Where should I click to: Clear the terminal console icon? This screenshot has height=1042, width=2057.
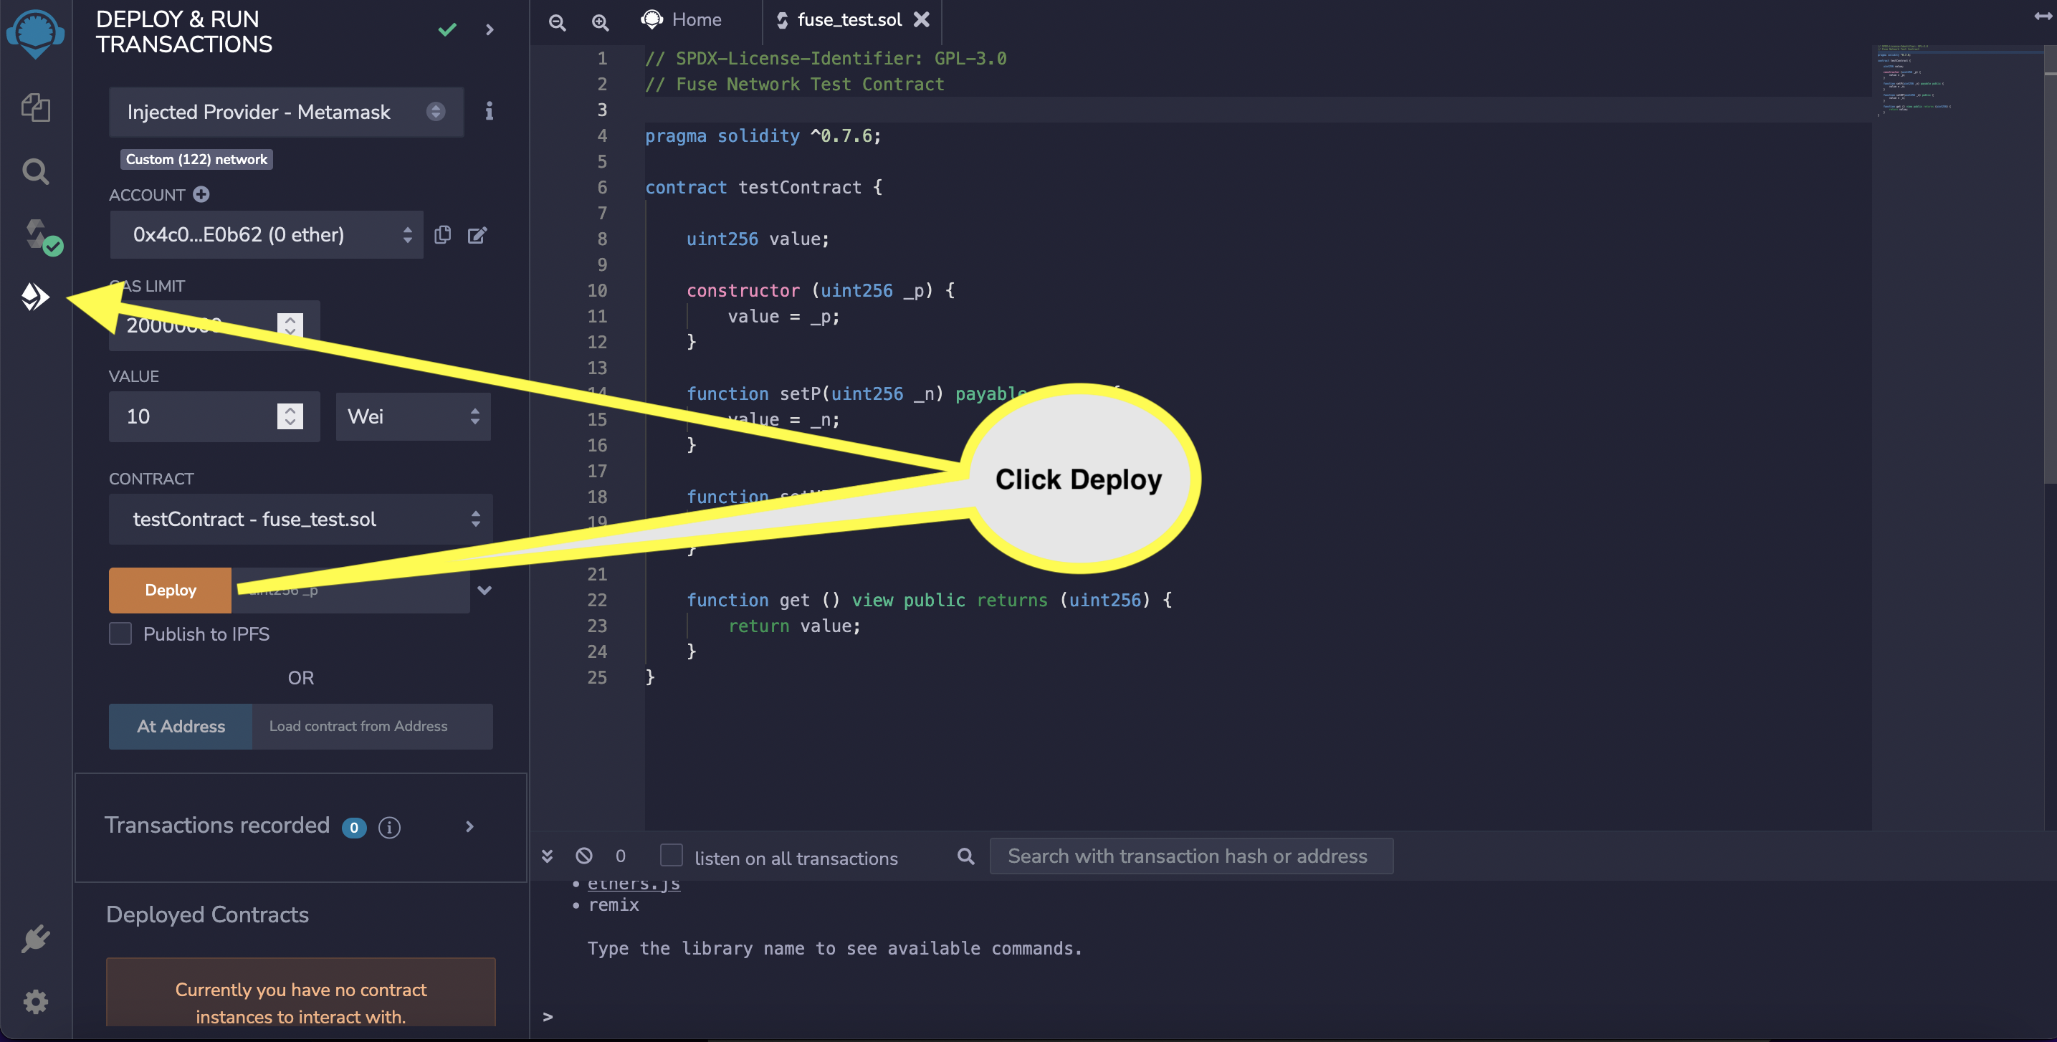click(x=583, y=856)
